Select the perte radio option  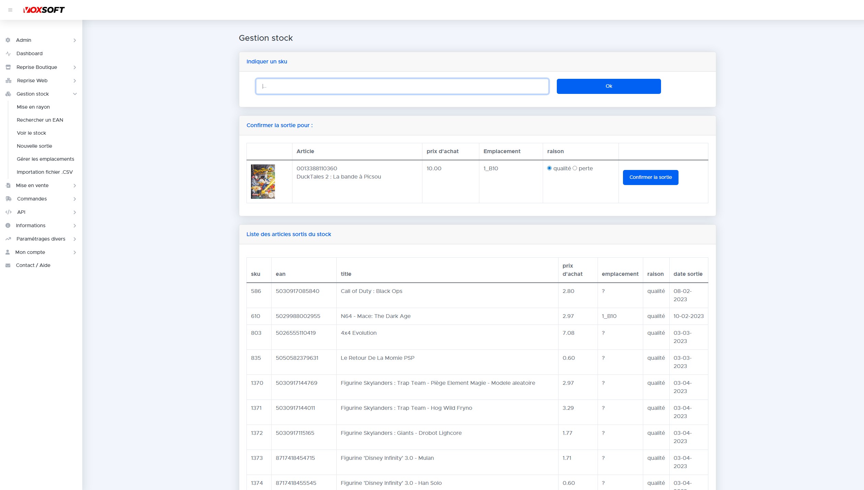575,168
